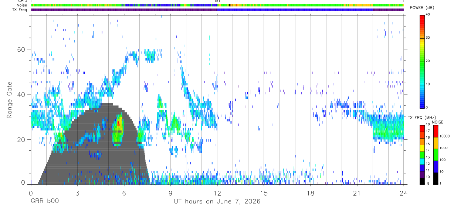Click the 0 tick label on Range Gate axis
Screen dimensions: 454x209
23,182
